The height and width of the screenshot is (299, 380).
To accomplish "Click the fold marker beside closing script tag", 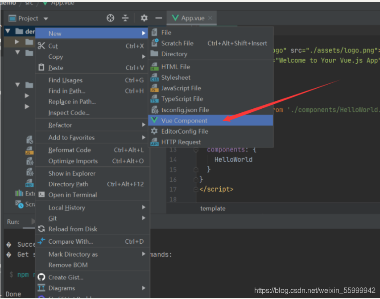I will [x=196, y=189].
